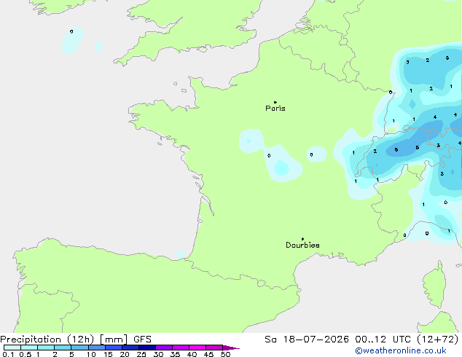This screenshot has height=357, width=462.
Task: Select the 5–10 mm legend swatch
Action: click(79, 348)
